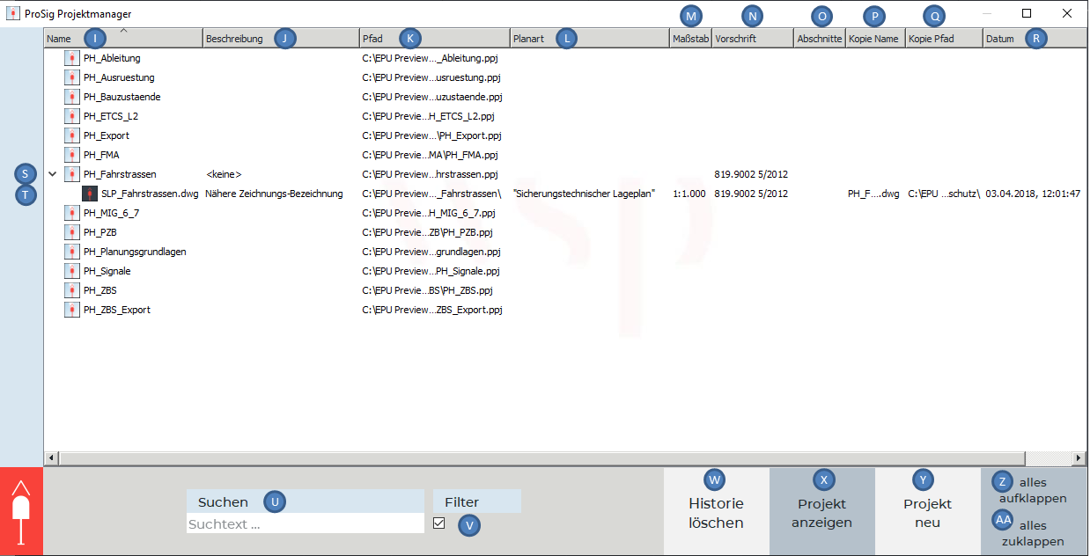Sort by the Datum column header
The image size is (1090, 556).
point(1034,39)
